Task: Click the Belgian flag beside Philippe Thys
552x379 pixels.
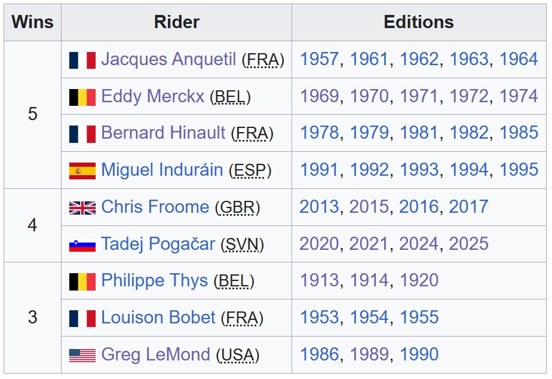Action: [x=82, y=281]
